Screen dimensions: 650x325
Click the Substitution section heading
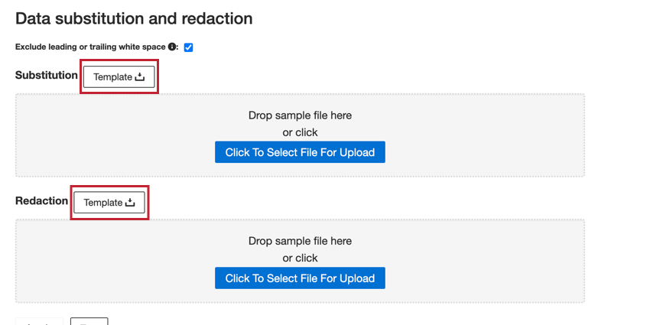point(47,75)
